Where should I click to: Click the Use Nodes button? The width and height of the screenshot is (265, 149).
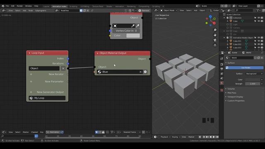point(244,68)
